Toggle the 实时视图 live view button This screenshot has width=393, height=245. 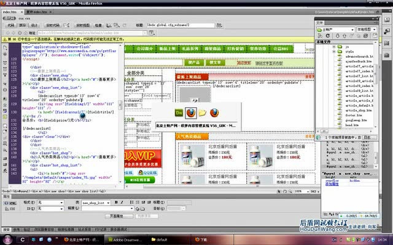[83, 25]
